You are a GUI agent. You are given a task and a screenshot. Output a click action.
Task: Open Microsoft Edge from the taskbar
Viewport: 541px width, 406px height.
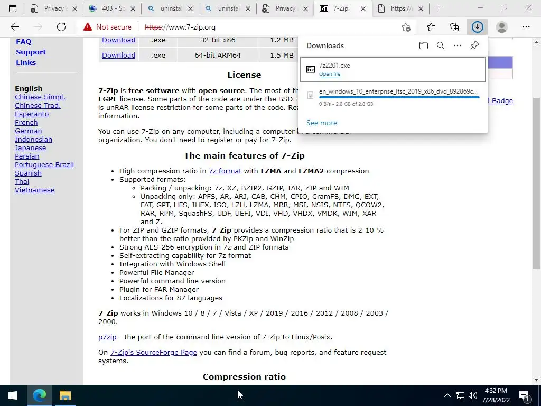click(39, 395)
